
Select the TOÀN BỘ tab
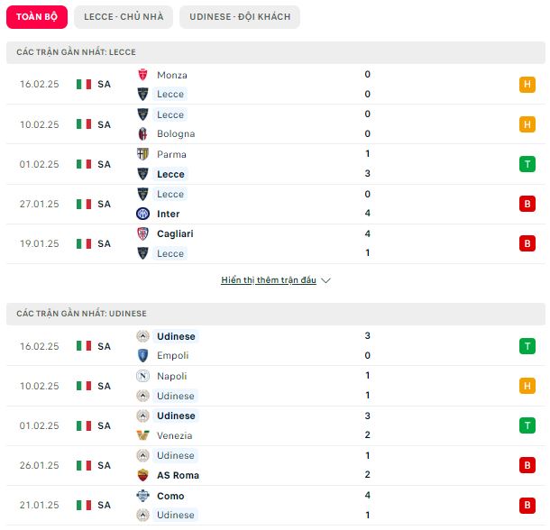tap(37, 17)
